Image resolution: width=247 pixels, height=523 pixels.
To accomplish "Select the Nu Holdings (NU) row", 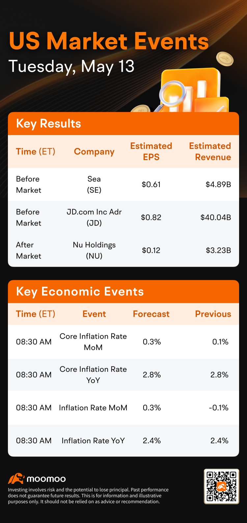I will [x=123, y=250].
